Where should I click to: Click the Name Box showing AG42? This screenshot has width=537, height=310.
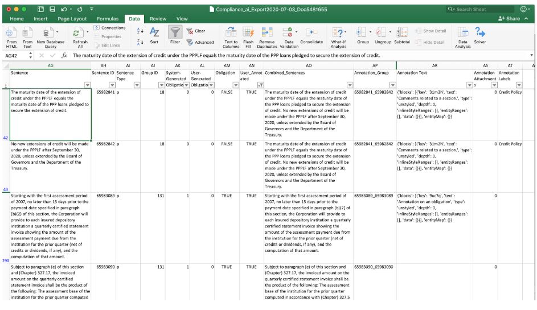coord(16,55)
